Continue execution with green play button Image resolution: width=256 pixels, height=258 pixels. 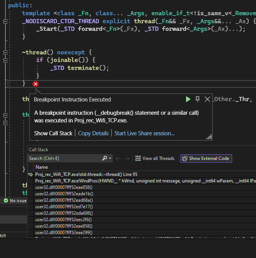click(188, 99)
